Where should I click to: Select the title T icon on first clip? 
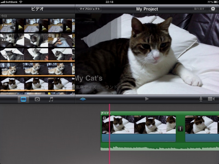(x=104, y=118)
